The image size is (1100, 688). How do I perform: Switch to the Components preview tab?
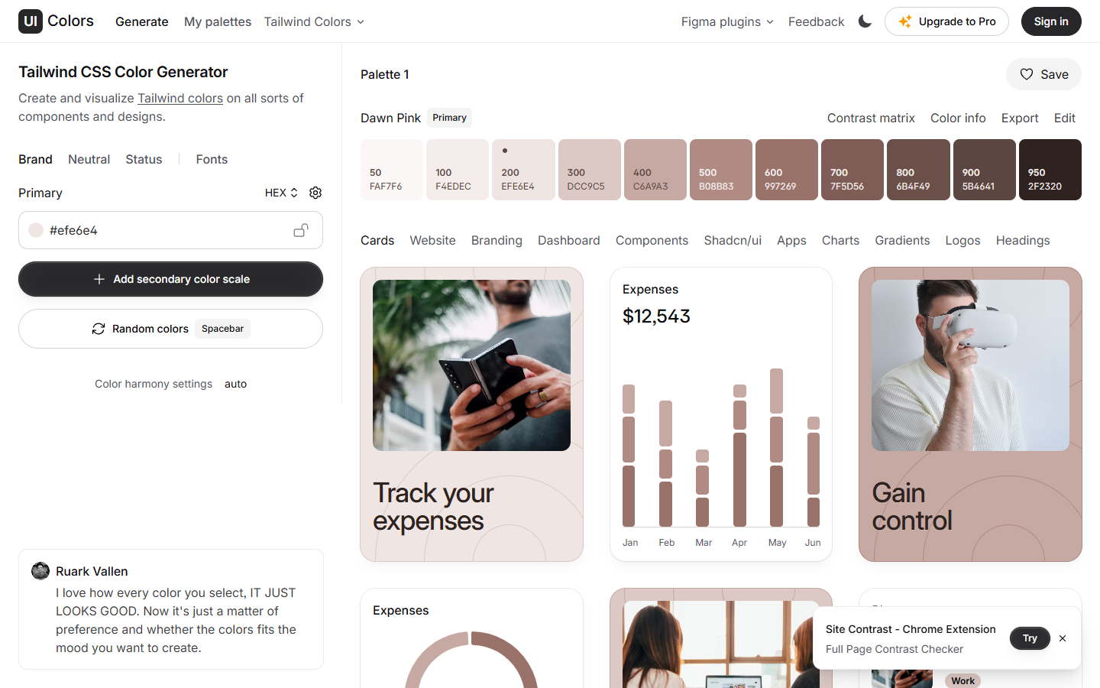652,240
